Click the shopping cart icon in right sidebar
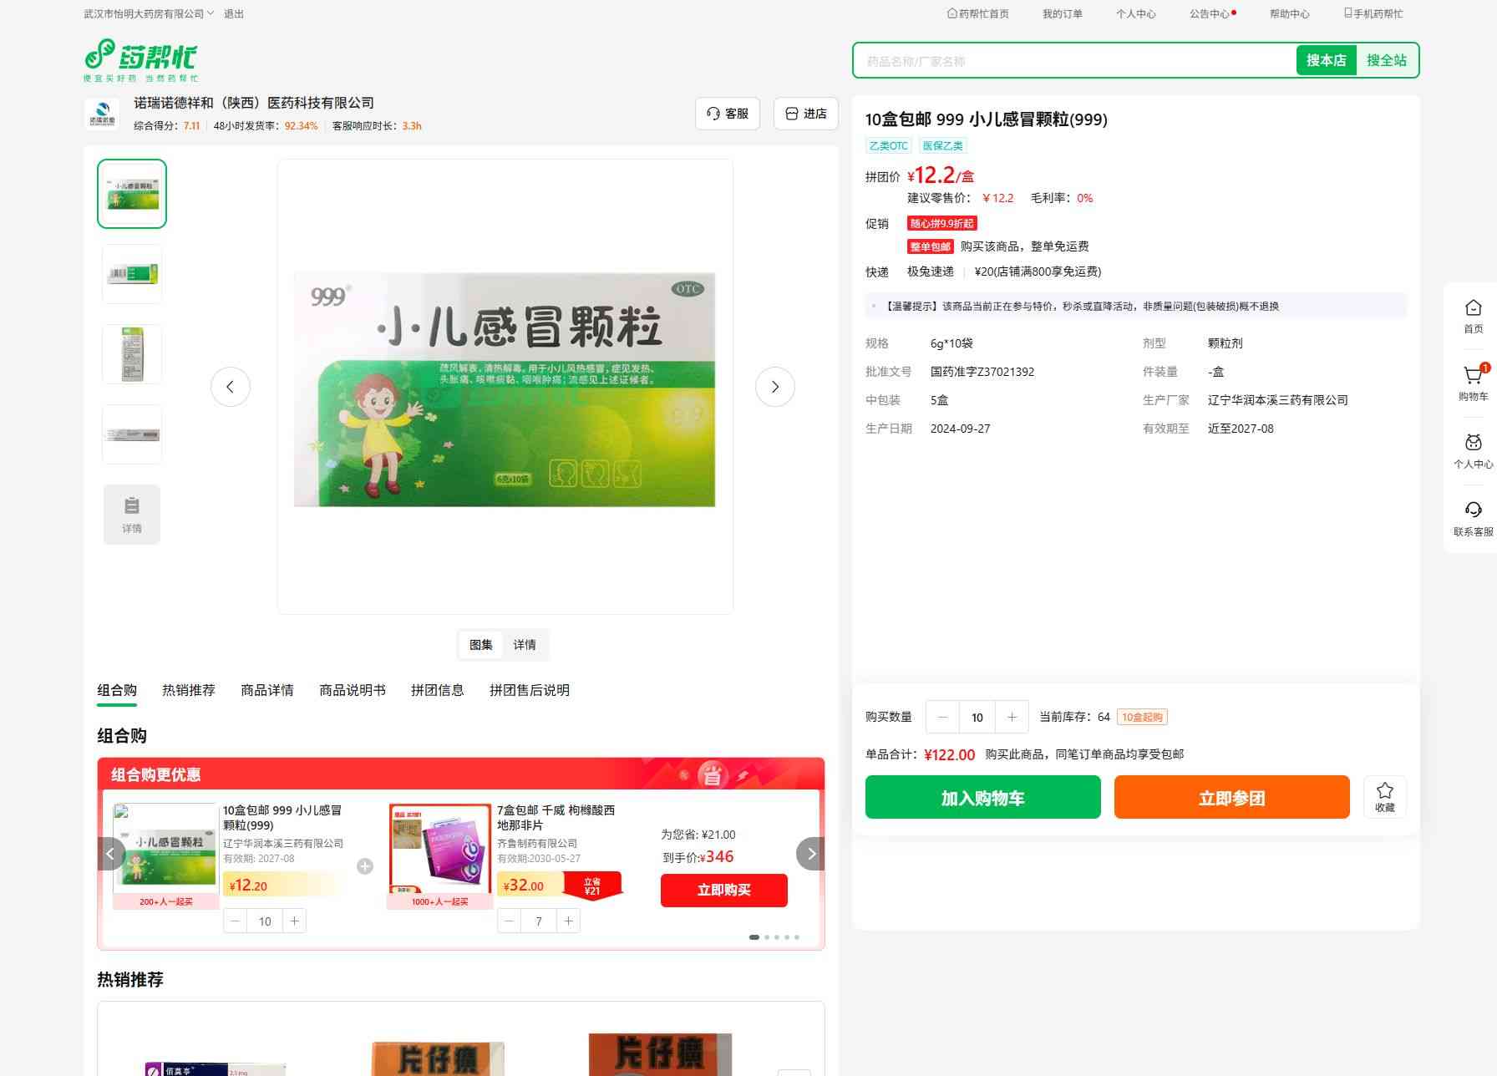The image size is (1497, 1076). point(1473,377)
